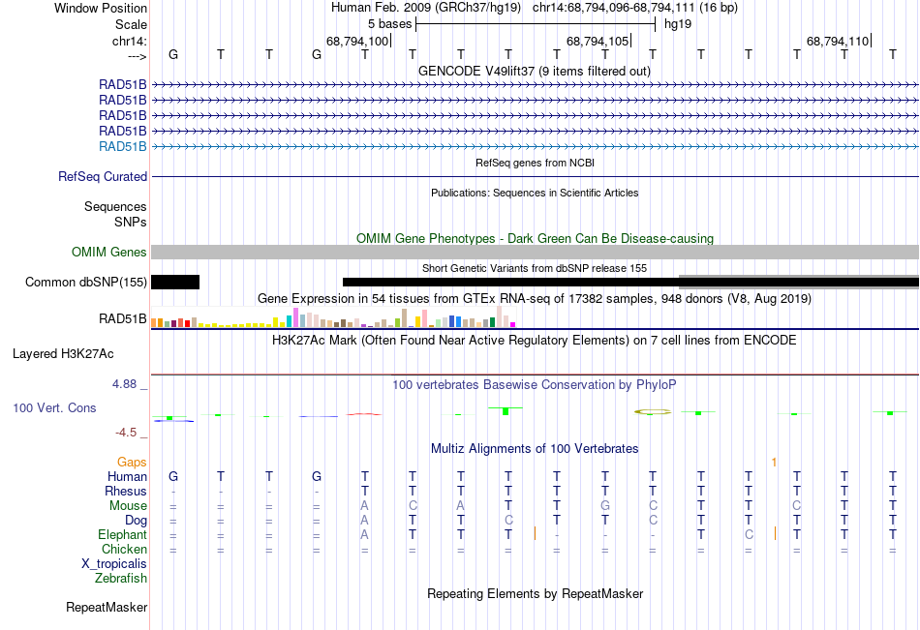The image size is (920, 630).
Task: Click the orange 1 gap count marker
Action: click(x=774, y=463)
